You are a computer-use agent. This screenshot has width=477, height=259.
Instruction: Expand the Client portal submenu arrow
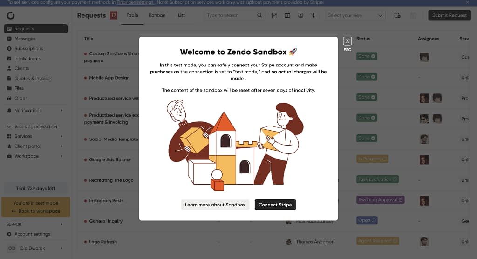pyautogui.click(x=61, y=146)
